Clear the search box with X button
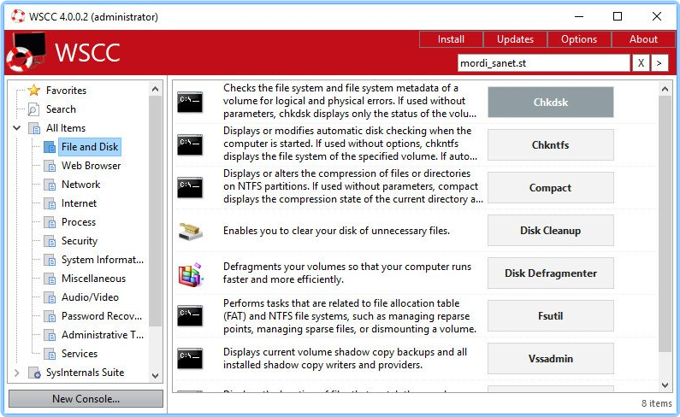 coord(641,63)
